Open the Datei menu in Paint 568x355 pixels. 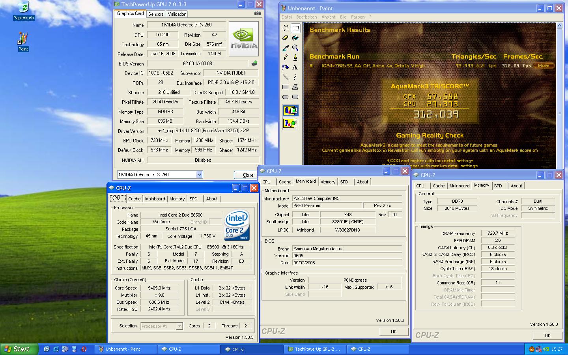287,17
